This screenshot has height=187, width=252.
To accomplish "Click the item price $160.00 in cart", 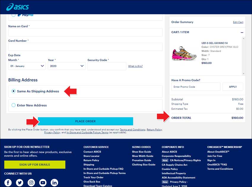I will tap(207, 63).
